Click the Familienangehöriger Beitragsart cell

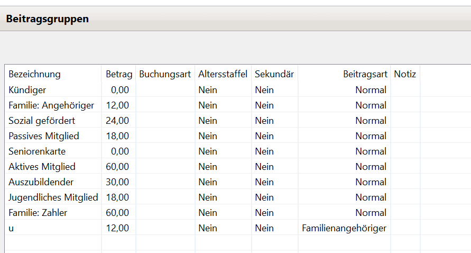344,228
